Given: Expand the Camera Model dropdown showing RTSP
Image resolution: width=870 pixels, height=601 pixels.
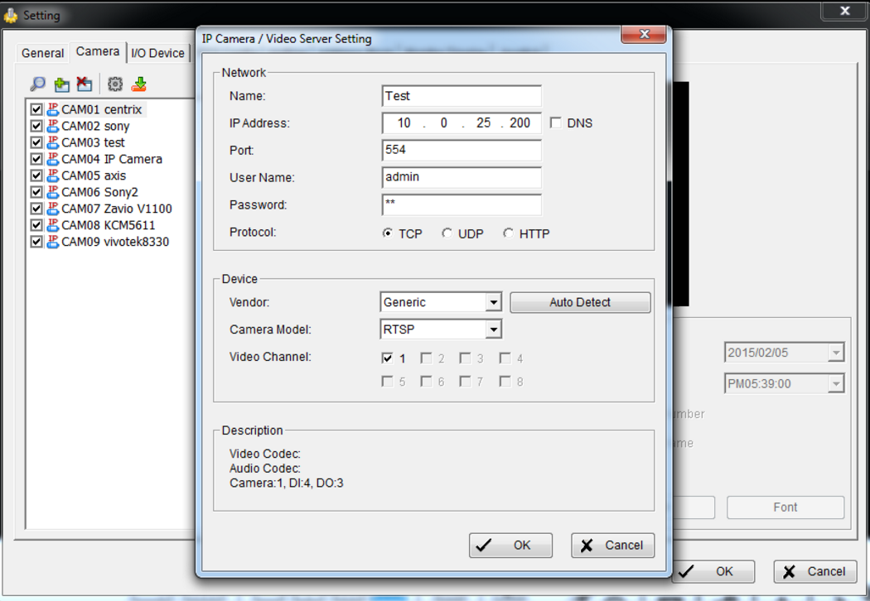Looking at the screenshot, I should click(x=493, y=329).
